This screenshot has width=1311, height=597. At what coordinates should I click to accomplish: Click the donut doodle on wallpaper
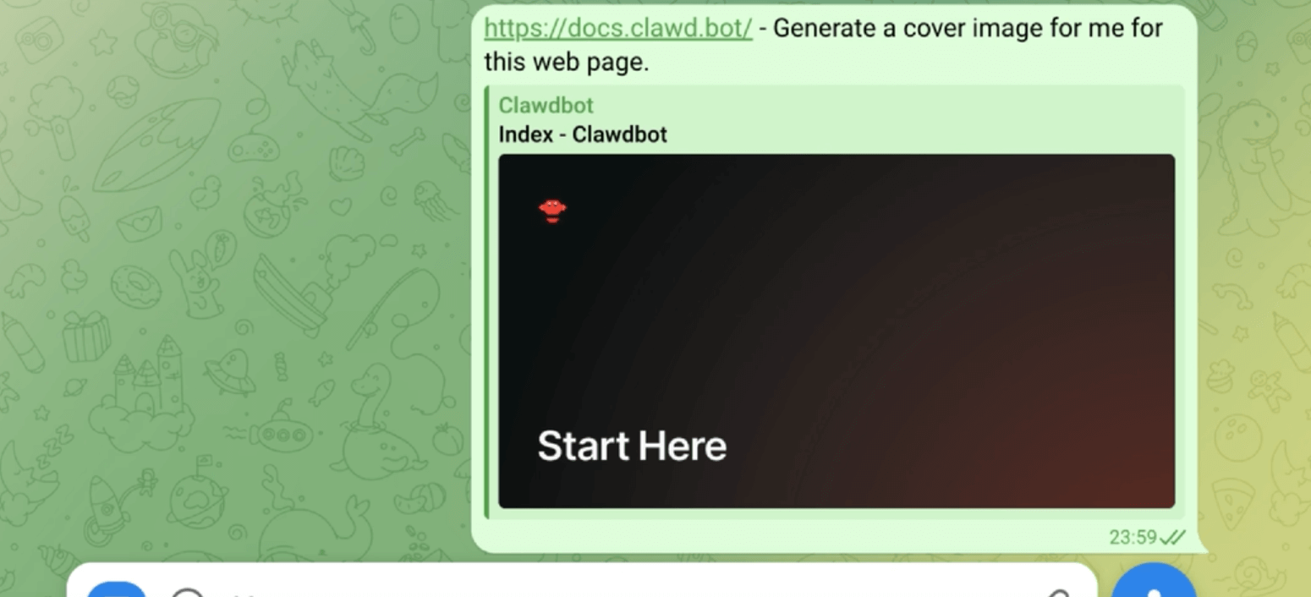[x=134, y=287]
